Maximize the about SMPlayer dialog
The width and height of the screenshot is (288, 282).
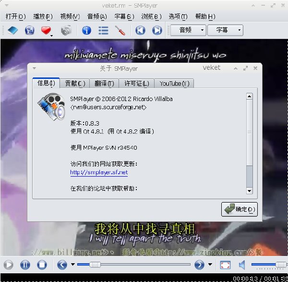click(x=245, y=68)
